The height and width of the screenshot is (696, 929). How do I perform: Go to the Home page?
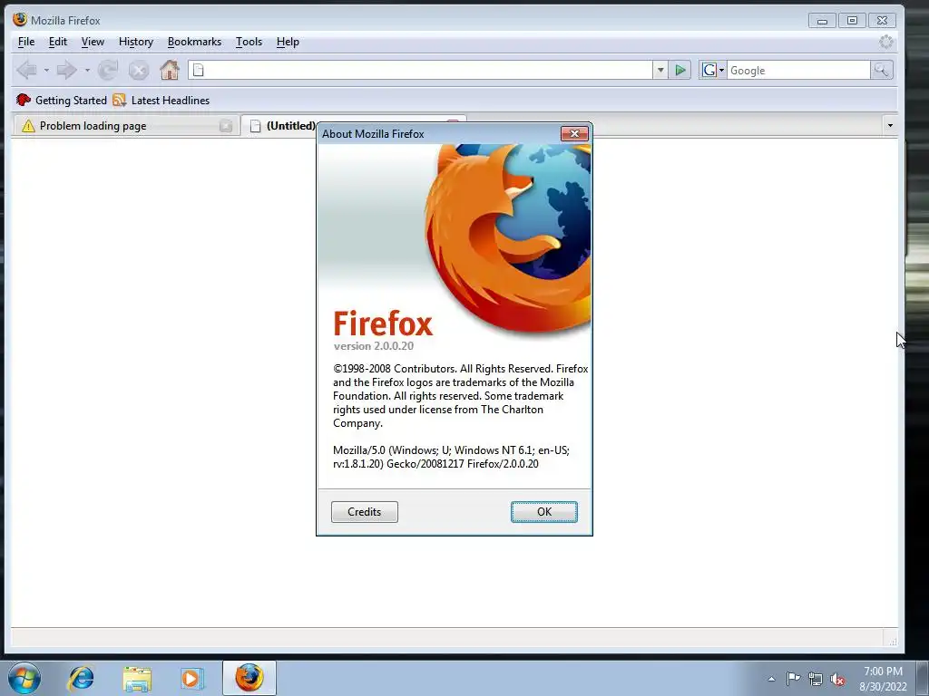[170, 70]
